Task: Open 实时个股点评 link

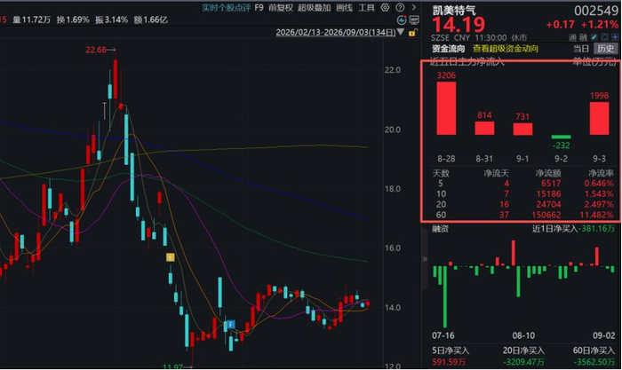Action: (226, 8)
